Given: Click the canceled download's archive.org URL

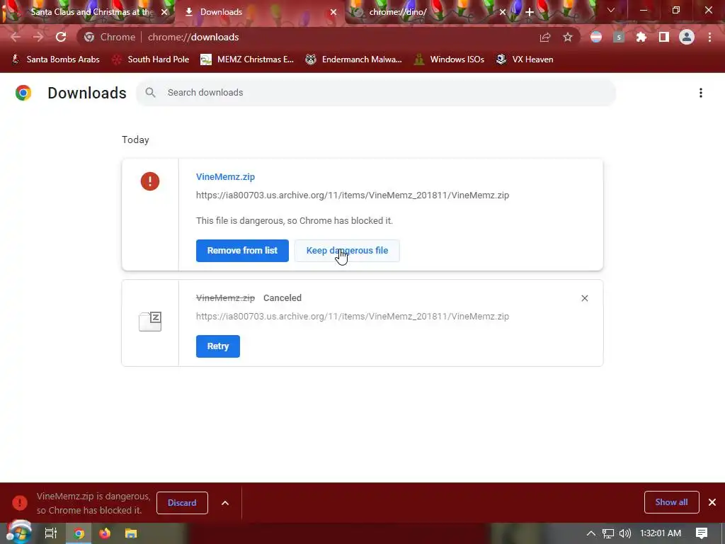Looking at the screenshot, I should tap(353, 317).
